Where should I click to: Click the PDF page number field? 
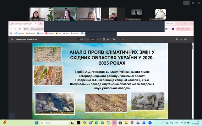coord(78,39)
